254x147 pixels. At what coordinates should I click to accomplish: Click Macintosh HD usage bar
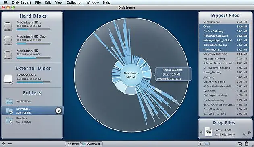33,57
